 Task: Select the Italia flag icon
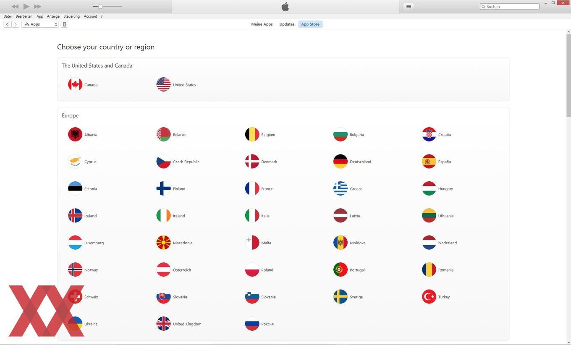coord(252,216)
